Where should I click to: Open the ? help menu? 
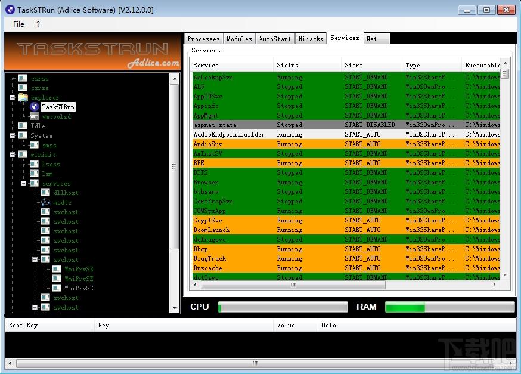38,24
